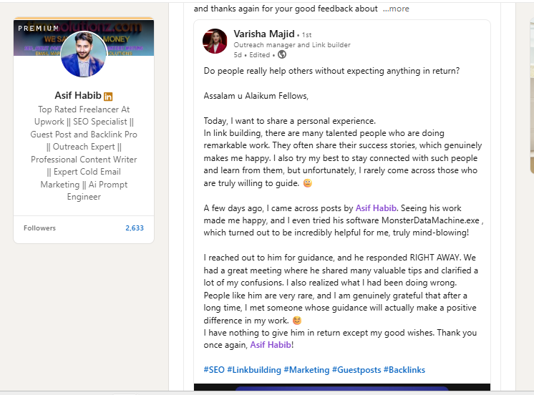Expand the truncated post with "…more"
This screenshot has height=395, width=534.
click(396, 9)
